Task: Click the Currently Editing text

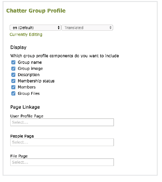Action: click(26, 34)
